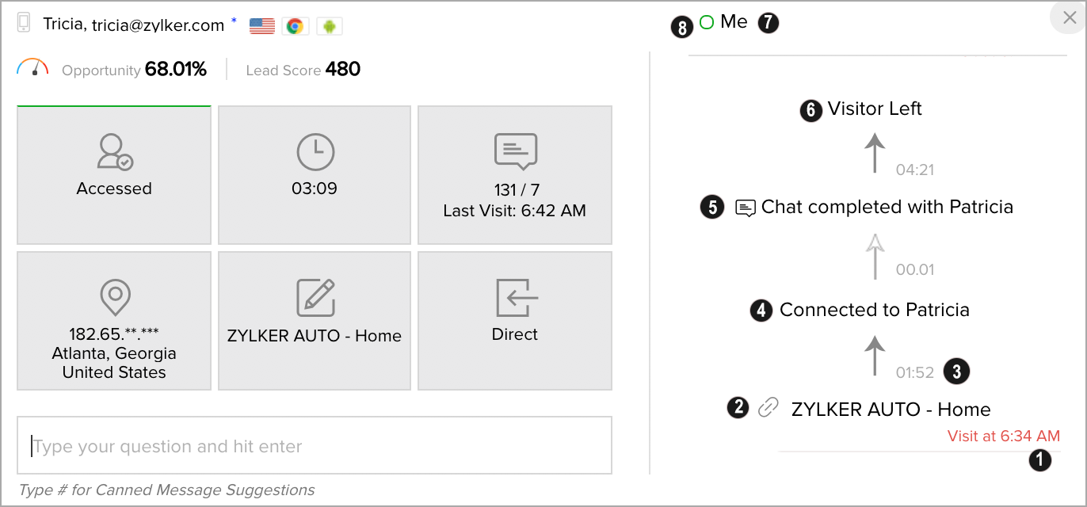Click the chat count visits tile
The image size is (1087, 507).
pyautogui.click(x=515, y=175)
